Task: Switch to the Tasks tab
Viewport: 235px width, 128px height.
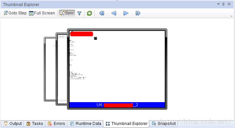Action: point(34,124)
